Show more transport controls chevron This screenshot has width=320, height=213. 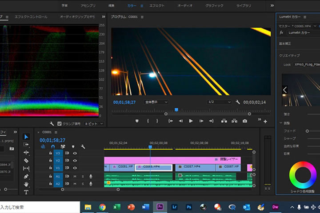point(260,119)
